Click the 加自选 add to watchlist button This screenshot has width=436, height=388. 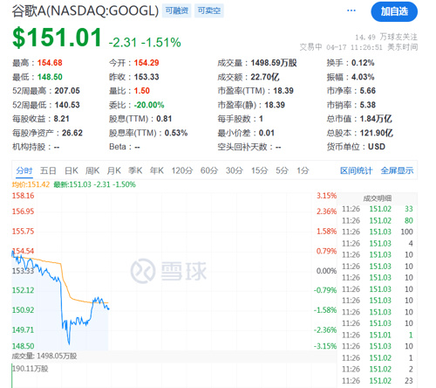[x=394, y=11]
